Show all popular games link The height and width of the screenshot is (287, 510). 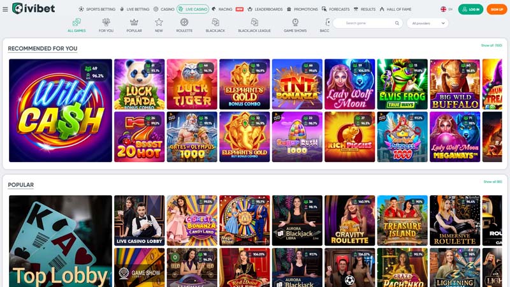tap(493, 182)
